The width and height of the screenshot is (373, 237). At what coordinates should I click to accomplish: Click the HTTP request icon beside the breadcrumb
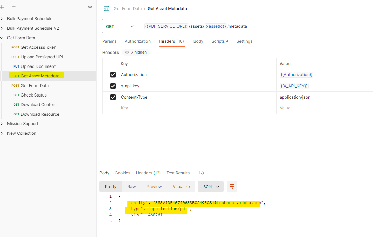click(106, 8)
